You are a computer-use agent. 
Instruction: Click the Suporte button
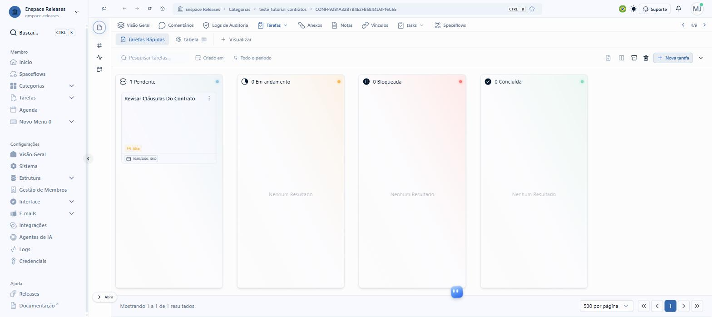point(654,9)
